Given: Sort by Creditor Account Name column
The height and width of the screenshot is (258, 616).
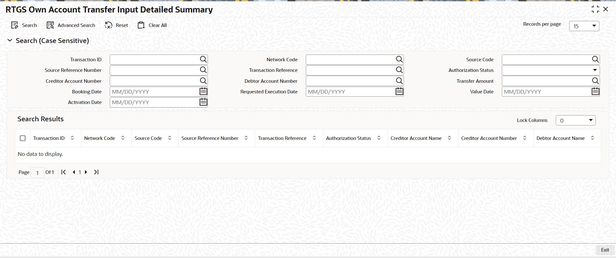Looking at the screenshot, I should coord(449,138).
